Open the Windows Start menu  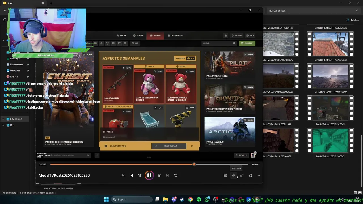click(106, 199)
